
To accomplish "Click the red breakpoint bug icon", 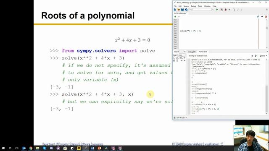I will (x=226, y=10).
